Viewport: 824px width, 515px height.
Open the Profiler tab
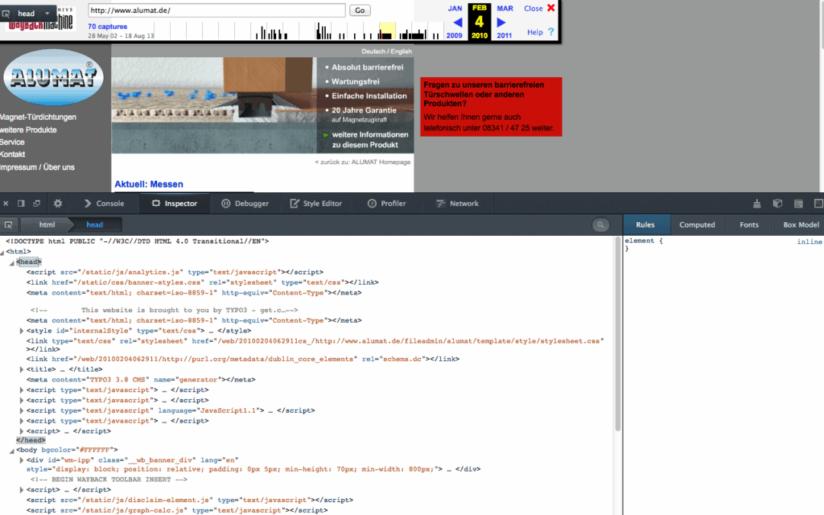pyautogui.click(x=386, y=204)
